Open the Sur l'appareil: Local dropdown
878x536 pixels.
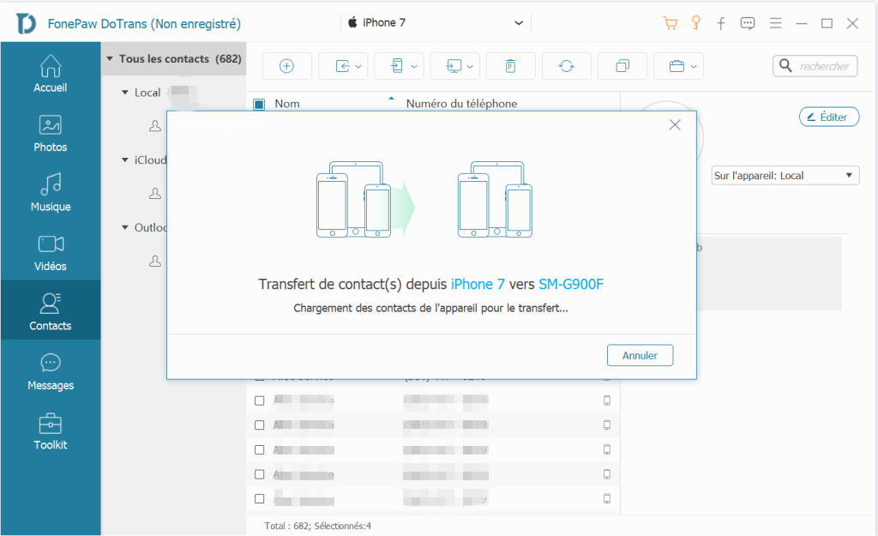point(785,175)
